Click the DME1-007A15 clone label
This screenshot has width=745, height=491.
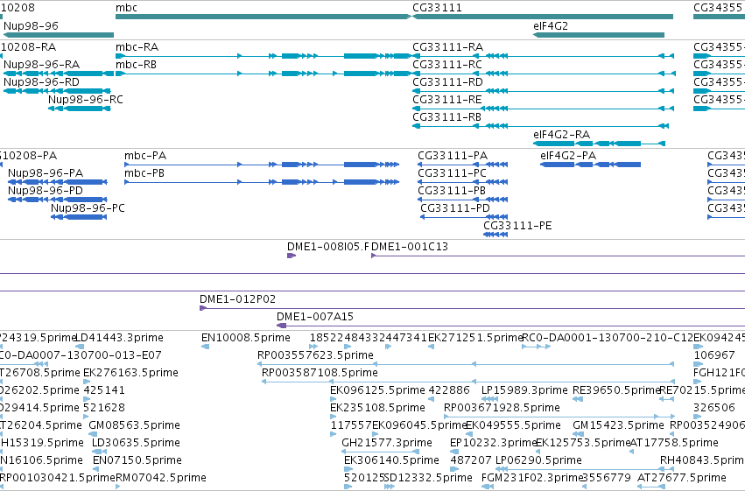click(x=315, y=317)
